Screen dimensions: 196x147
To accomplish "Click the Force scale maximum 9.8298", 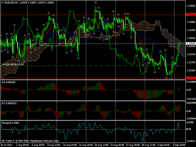I will 190,123.
